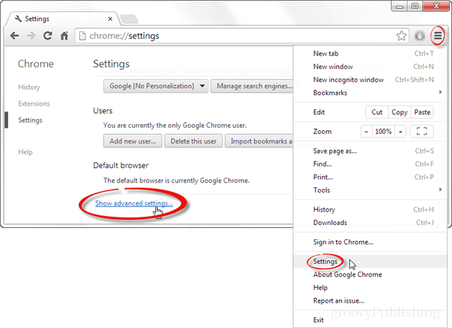The image size is (452, 328).
Task: Click the 100% zoom level value
Action: (383, 132)
